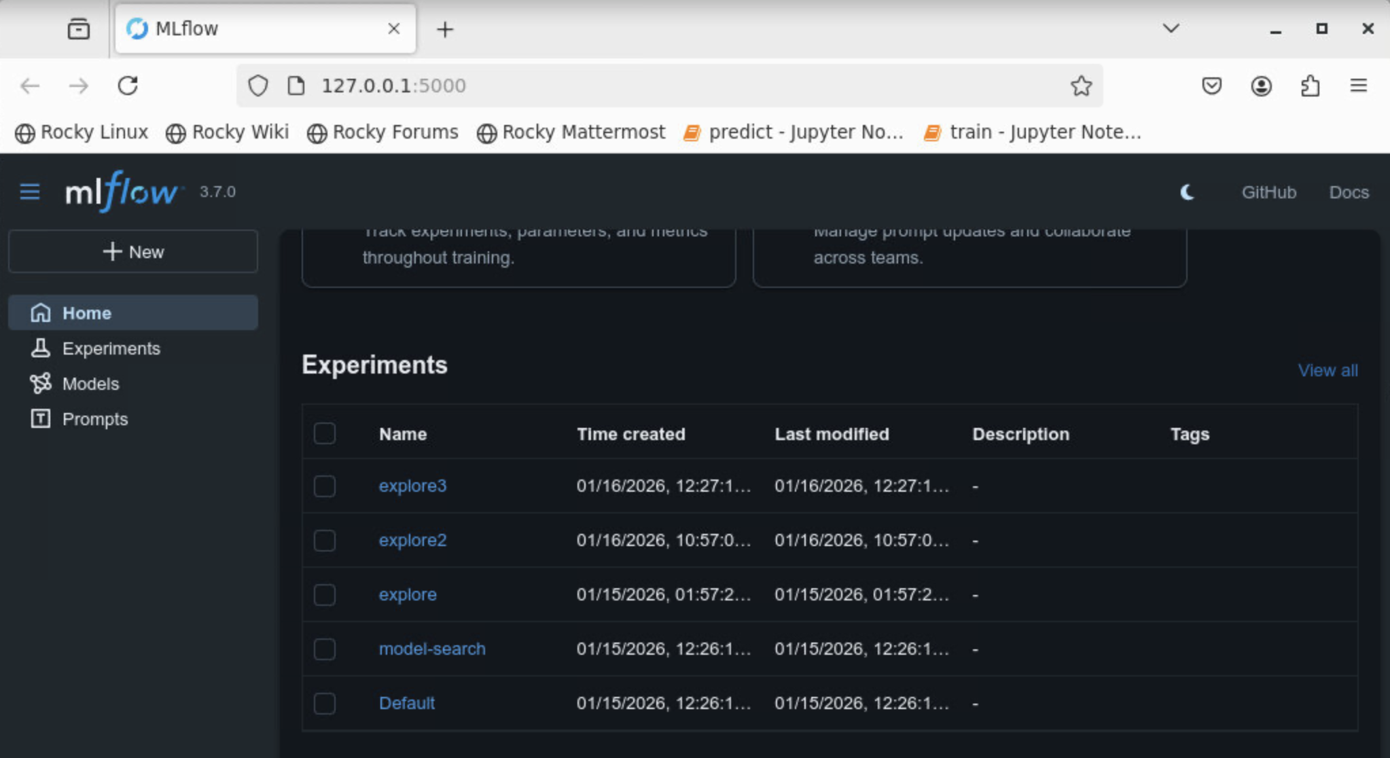Click the Tags column header

(1190, 434)
